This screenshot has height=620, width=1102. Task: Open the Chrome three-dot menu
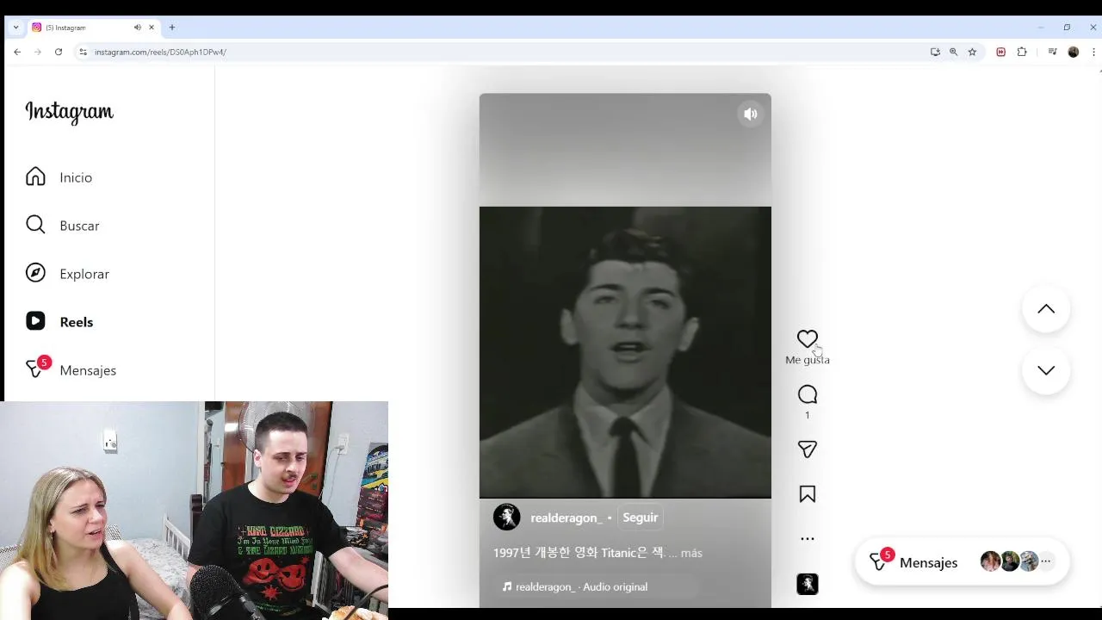[1093, 52]
